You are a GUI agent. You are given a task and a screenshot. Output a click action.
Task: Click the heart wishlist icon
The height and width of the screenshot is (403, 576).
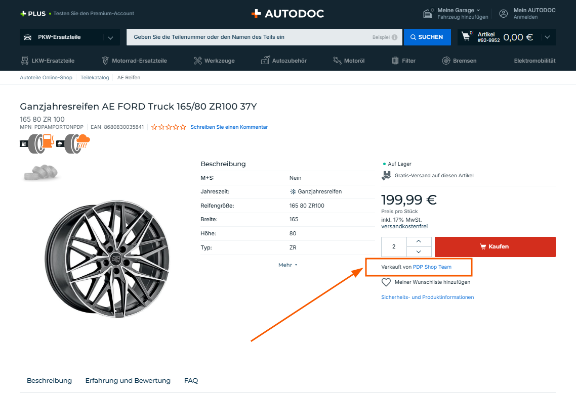click(386, 282)
